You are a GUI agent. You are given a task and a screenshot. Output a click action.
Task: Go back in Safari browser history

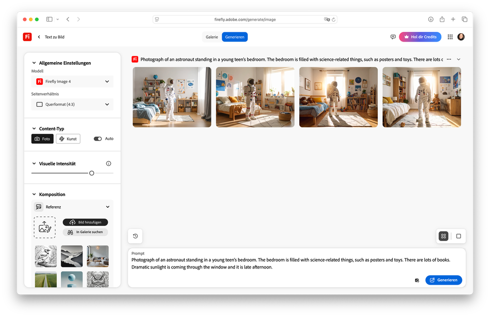point(68,19)
